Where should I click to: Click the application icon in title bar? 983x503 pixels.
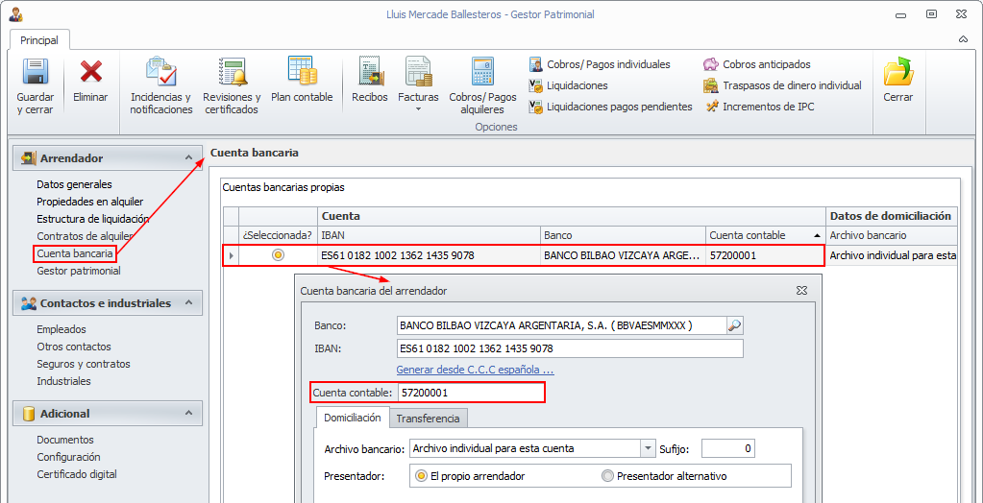15,13
